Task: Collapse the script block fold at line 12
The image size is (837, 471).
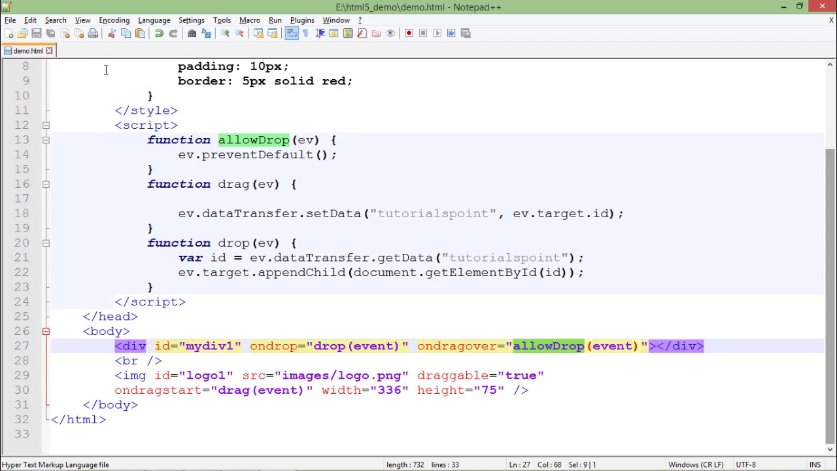Action: (46, 125)
